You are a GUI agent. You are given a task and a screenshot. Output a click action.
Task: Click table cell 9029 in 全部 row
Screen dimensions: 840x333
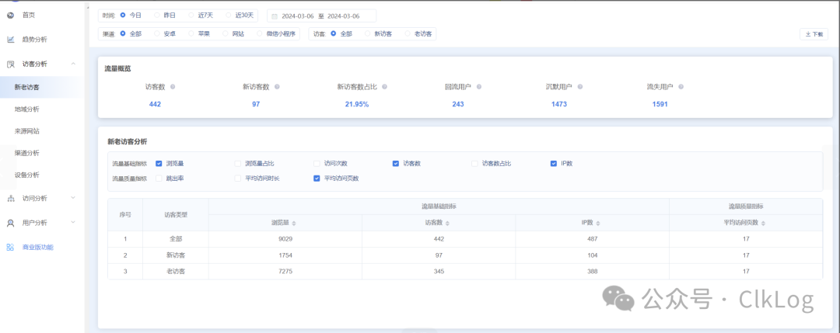[285, 239]
